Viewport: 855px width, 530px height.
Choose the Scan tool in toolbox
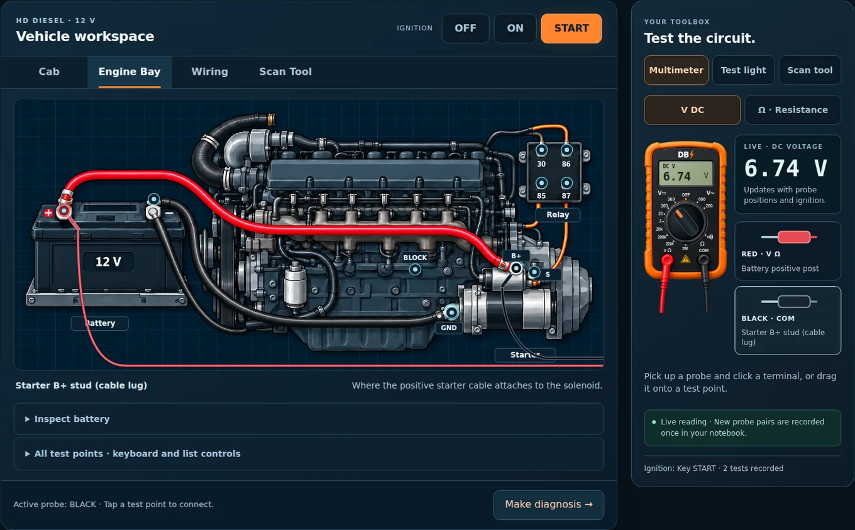[810, 70]
